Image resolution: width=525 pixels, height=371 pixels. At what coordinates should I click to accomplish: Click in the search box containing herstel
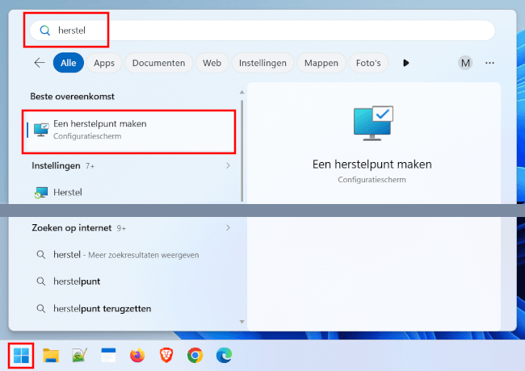click(262, 31)
